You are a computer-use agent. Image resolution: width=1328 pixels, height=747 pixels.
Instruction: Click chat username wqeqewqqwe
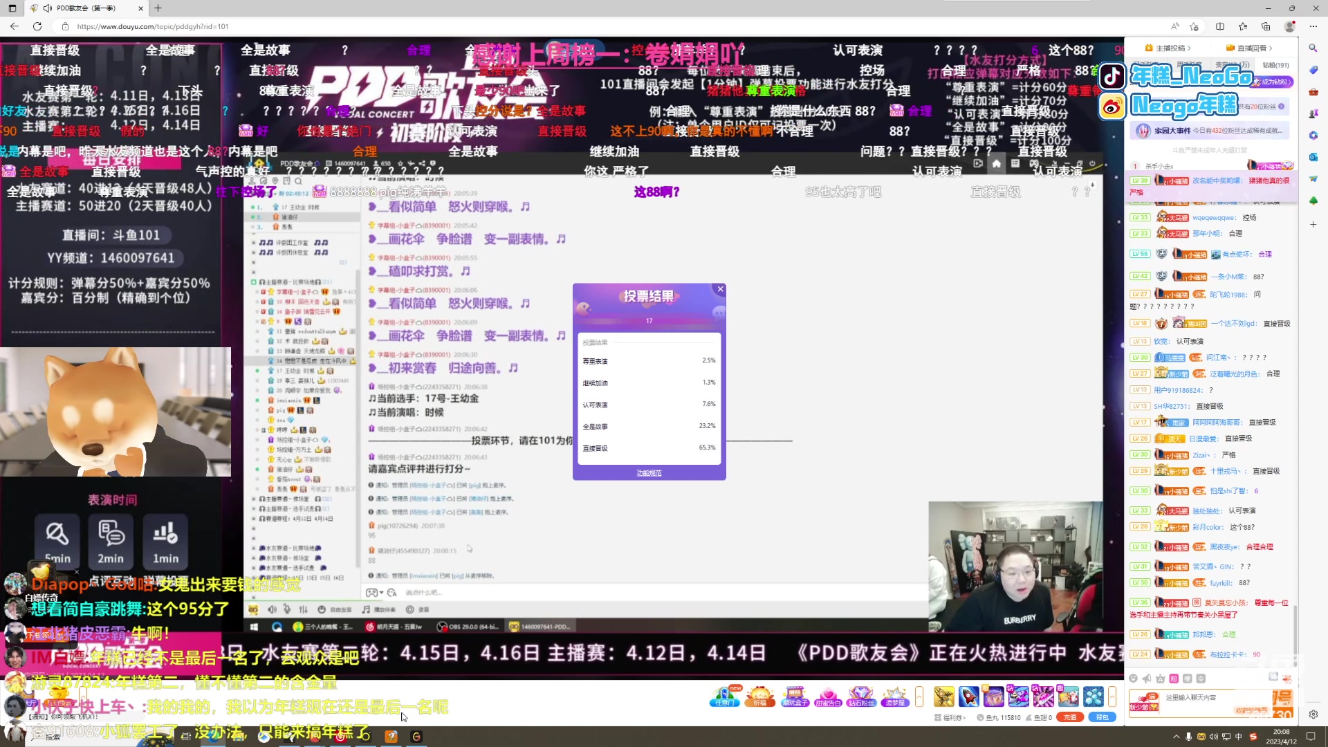point(1214,218)
